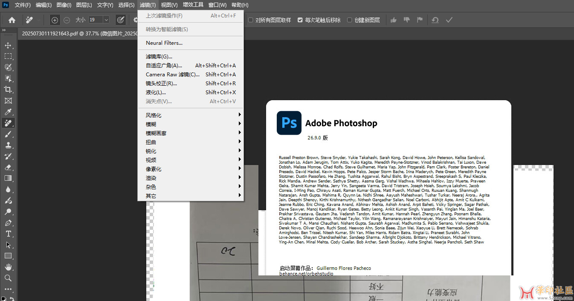Expand the 扭曲 submenu
Screen dimensions: 574x301
(x=190, y=142)
